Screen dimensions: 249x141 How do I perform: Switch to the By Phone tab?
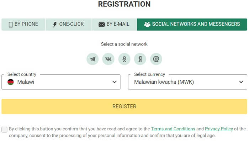[x=23, y=25]
